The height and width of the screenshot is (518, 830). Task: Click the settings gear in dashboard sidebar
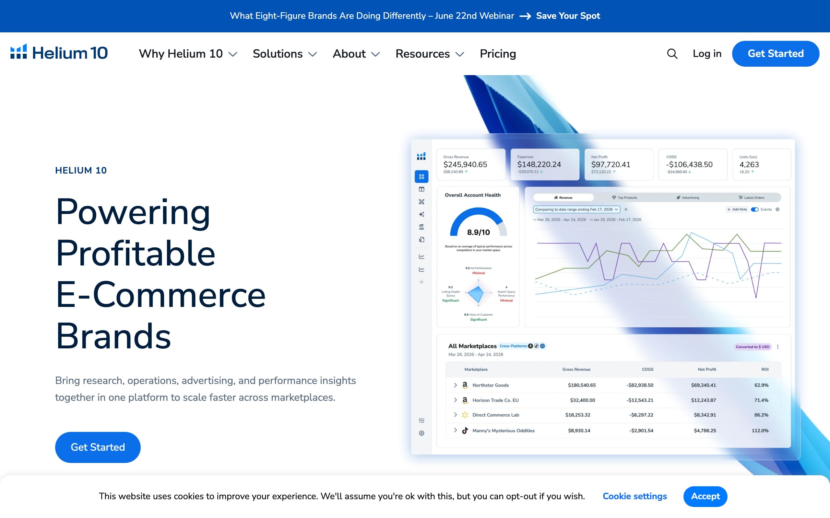(421, 433)
